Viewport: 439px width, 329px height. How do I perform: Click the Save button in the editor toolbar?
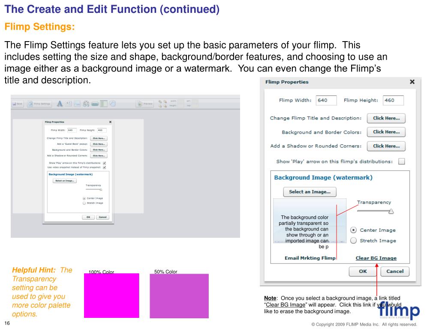pos(17,104)
